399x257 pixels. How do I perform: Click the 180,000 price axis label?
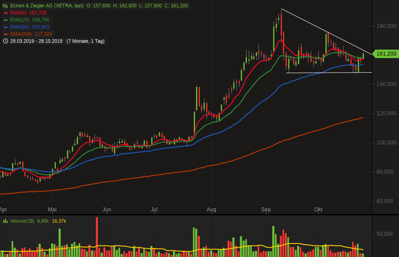pyautogui.click(x=386, y=26)
